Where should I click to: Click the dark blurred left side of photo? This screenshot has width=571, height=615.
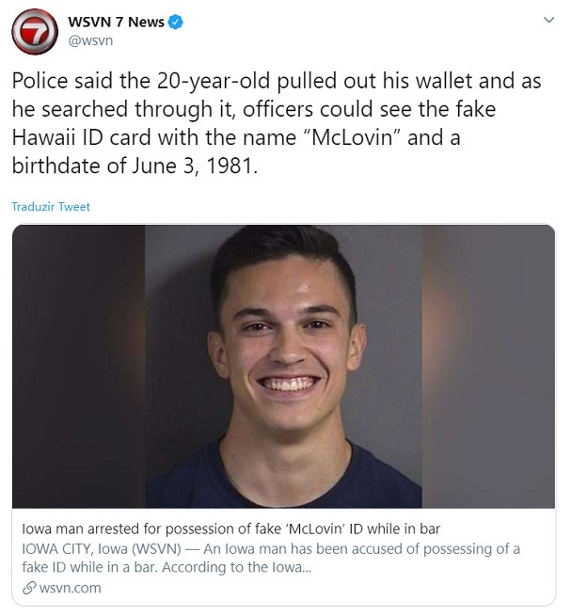(x=78, y=367)
